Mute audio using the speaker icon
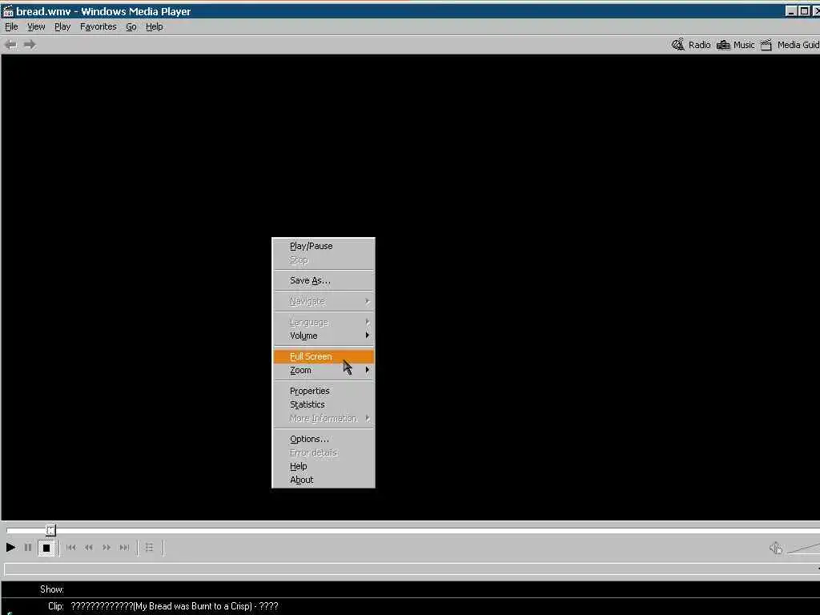820x615 pixels. 776,548
